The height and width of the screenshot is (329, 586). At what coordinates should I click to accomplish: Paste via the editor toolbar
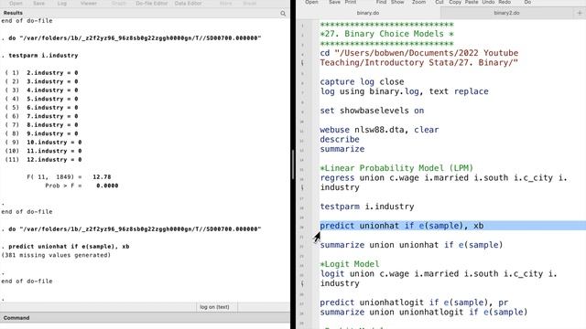pos(472,2)
